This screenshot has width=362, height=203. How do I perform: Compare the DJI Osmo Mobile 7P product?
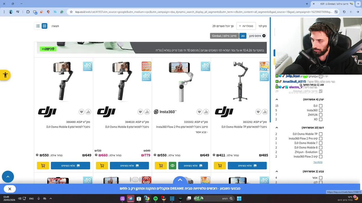click(265, 112)
